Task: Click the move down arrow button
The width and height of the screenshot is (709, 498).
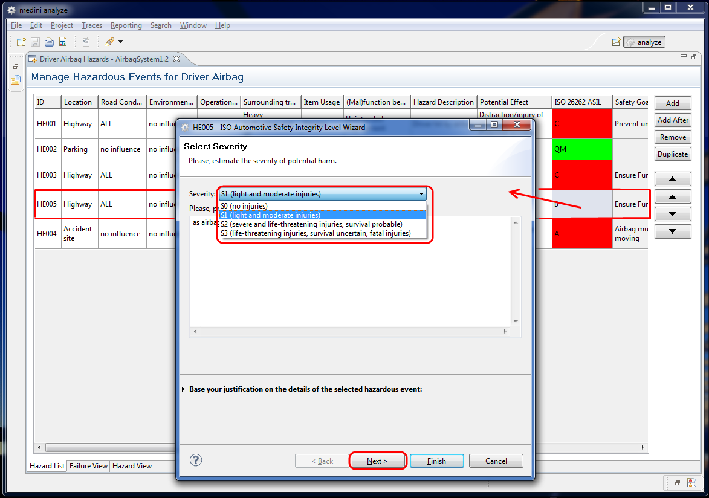Action: click(673, 213)
